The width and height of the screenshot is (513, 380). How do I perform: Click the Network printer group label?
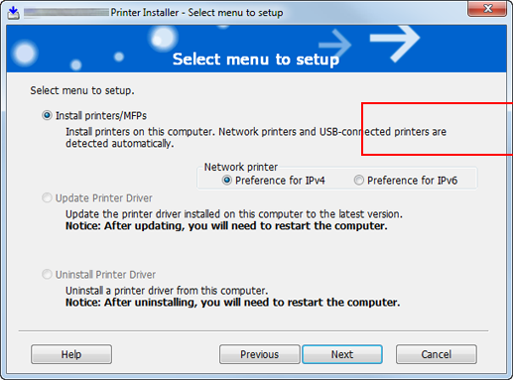[241, 167]
